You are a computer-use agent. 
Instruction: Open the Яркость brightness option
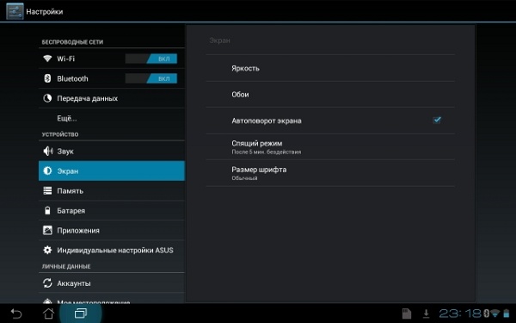coord(330,68)
